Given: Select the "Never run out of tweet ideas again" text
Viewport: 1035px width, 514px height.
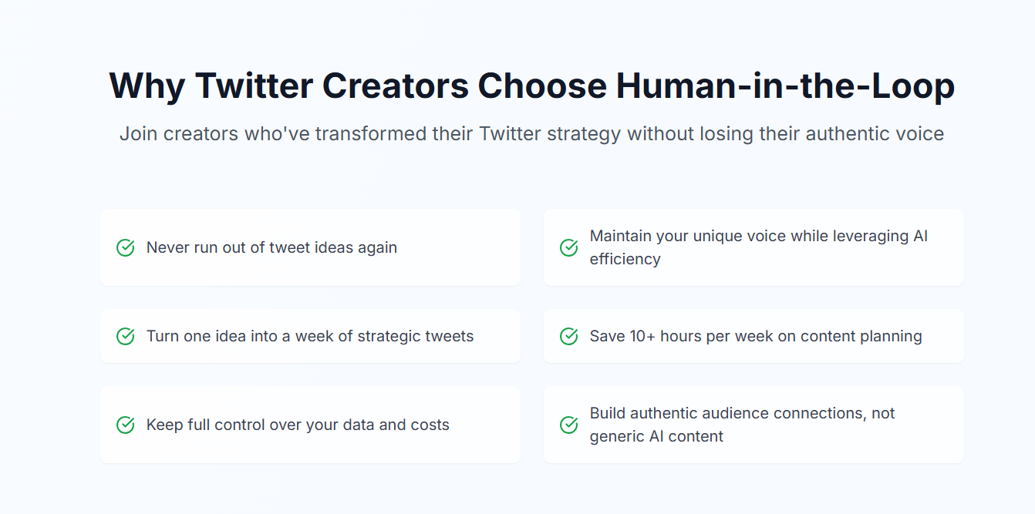Looking at the screenshot, I should pyautogui.click(x=271, y=247).
